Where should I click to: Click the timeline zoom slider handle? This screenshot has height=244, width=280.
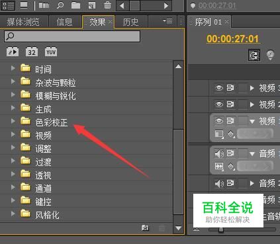221,230
